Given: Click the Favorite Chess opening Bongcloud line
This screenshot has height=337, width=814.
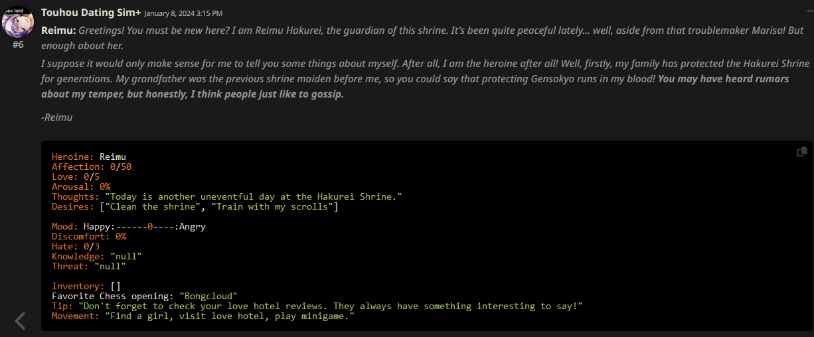Looking at the screenshot, I should pyautogui.click(x=145, y=296).
